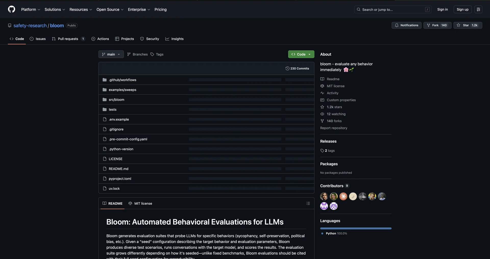Switch to Pull requests tab
This screenshot has height=259, width=490.
pos(68,39)
